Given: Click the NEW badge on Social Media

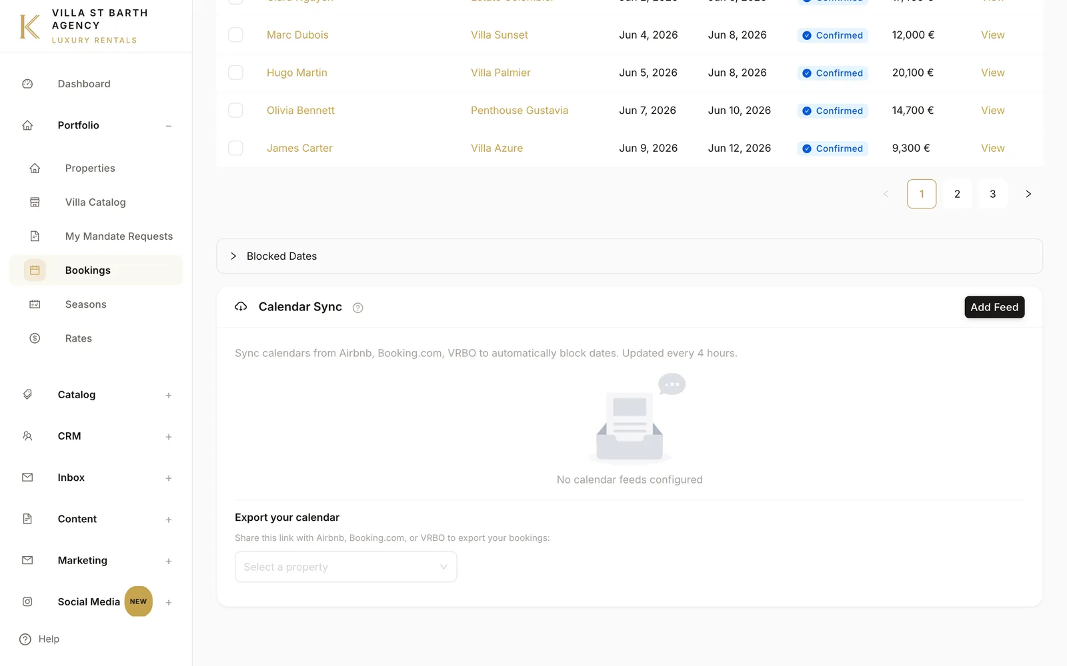Looking at the screenshot, I should click(139, 601).
